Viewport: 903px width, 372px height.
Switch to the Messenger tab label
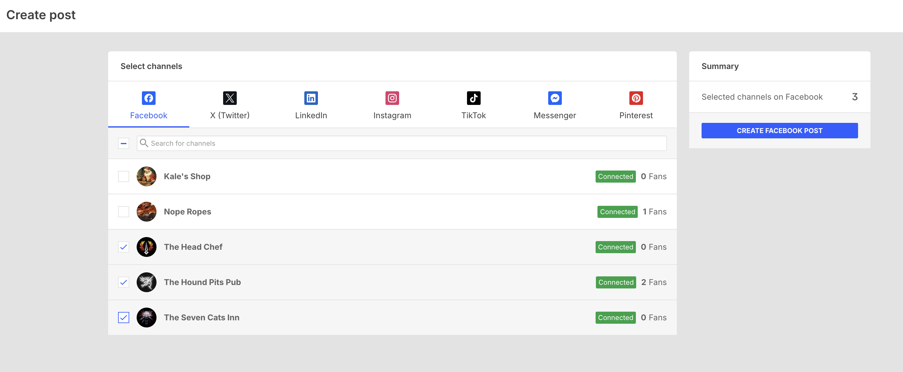click(x=555, y=115)
